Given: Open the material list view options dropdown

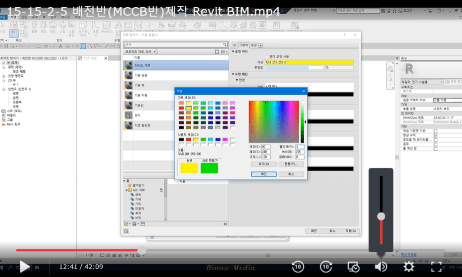Looking at the screenshot, I should tap(224, 51).
